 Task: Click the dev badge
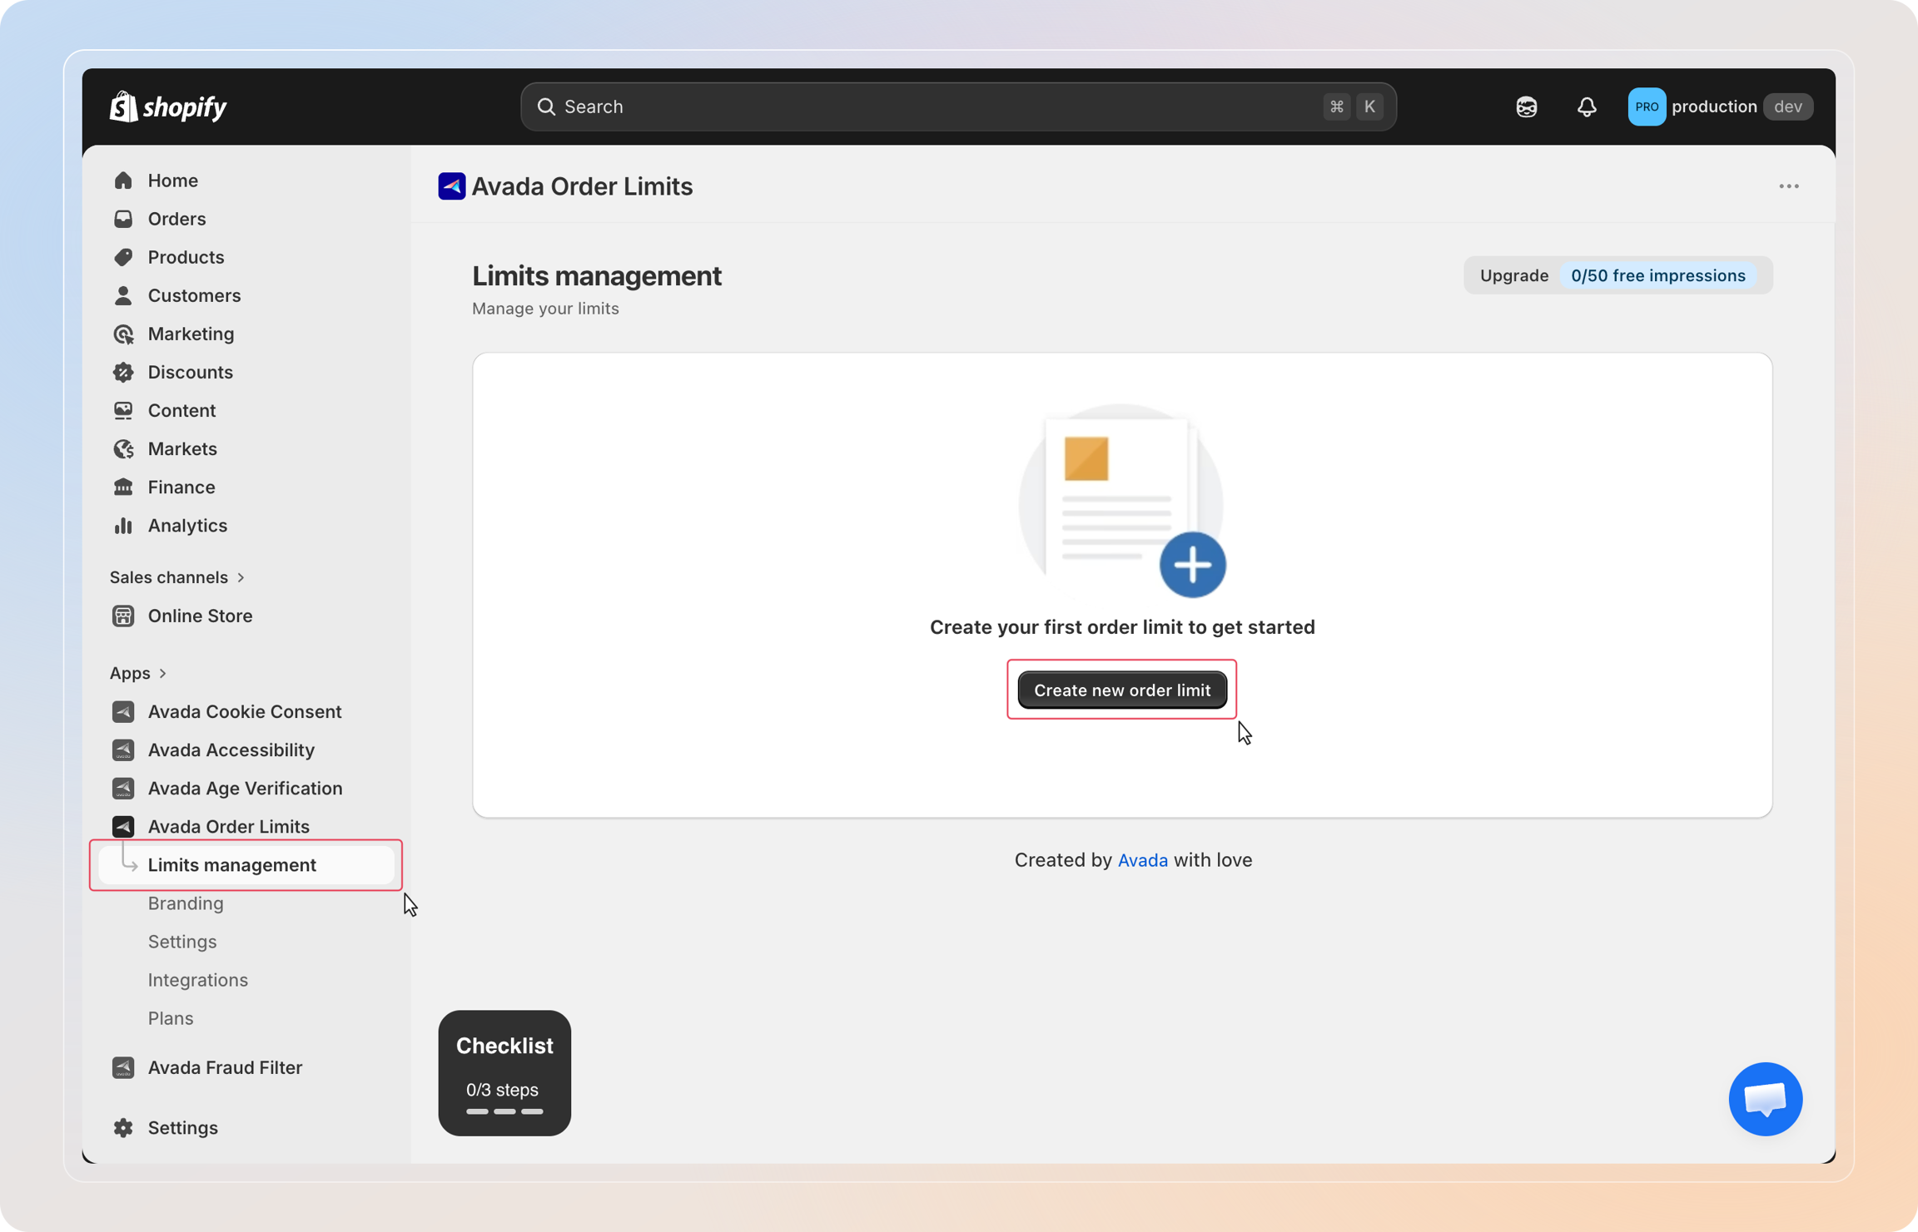pyautogui.click(x=1787, y=106)
